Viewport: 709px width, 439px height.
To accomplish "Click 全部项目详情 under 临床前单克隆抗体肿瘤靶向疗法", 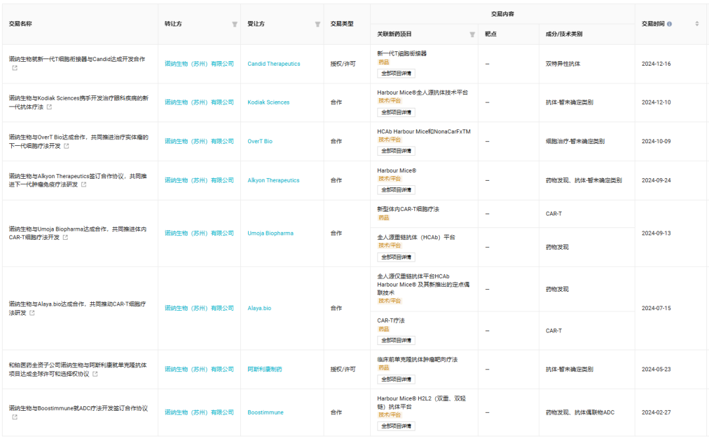I will click(x=396, y=379).
